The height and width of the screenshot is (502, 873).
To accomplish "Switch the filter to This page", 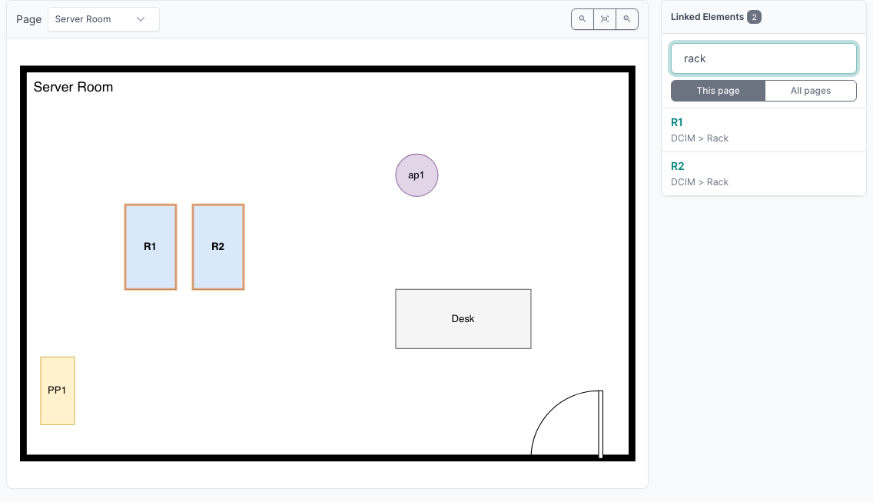I will point(718,91).
